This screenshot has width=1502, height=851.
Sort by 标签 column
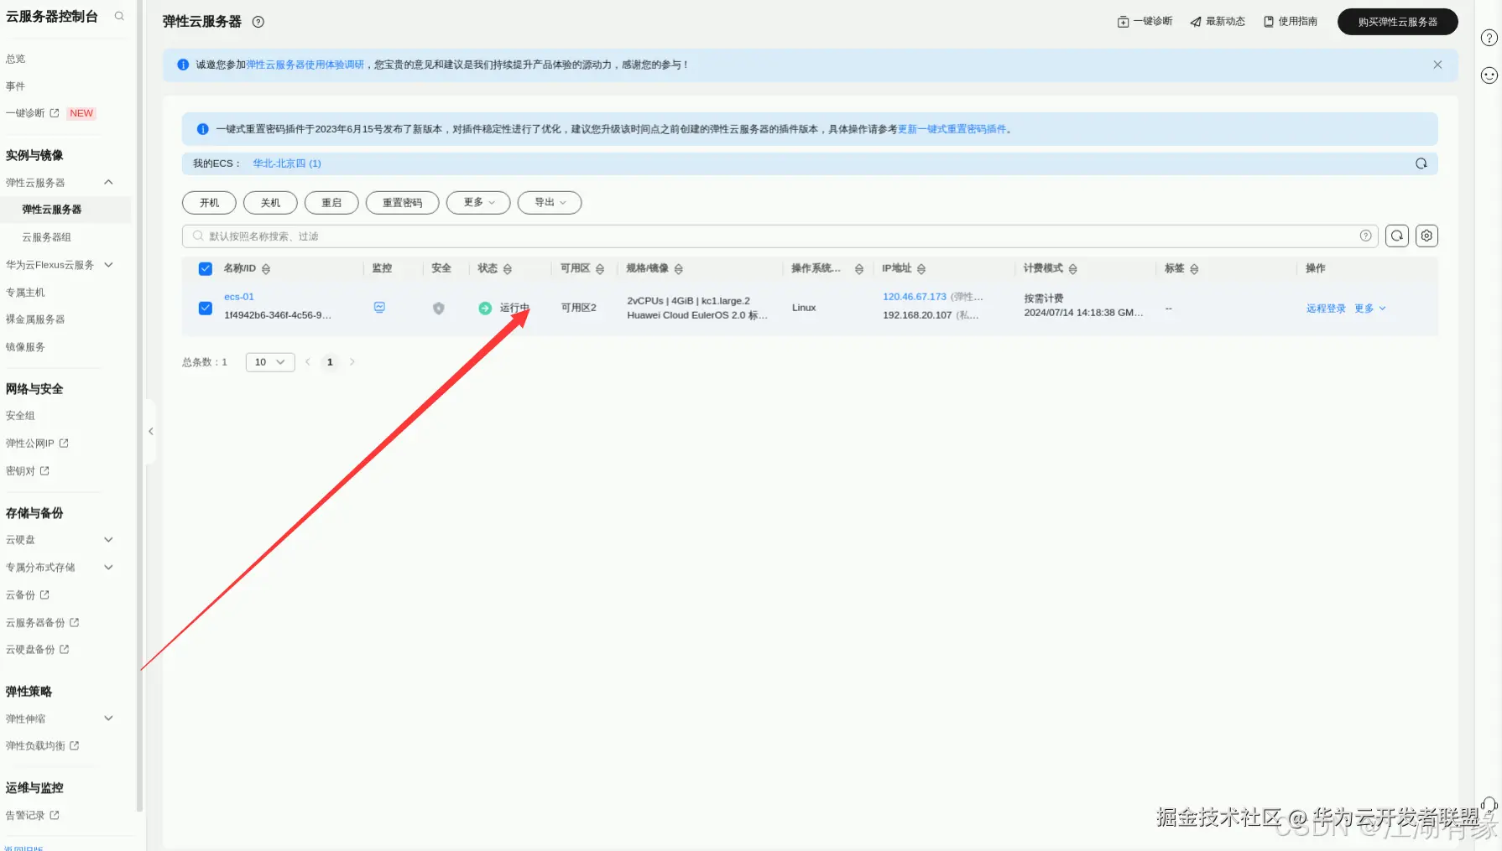1194,269
